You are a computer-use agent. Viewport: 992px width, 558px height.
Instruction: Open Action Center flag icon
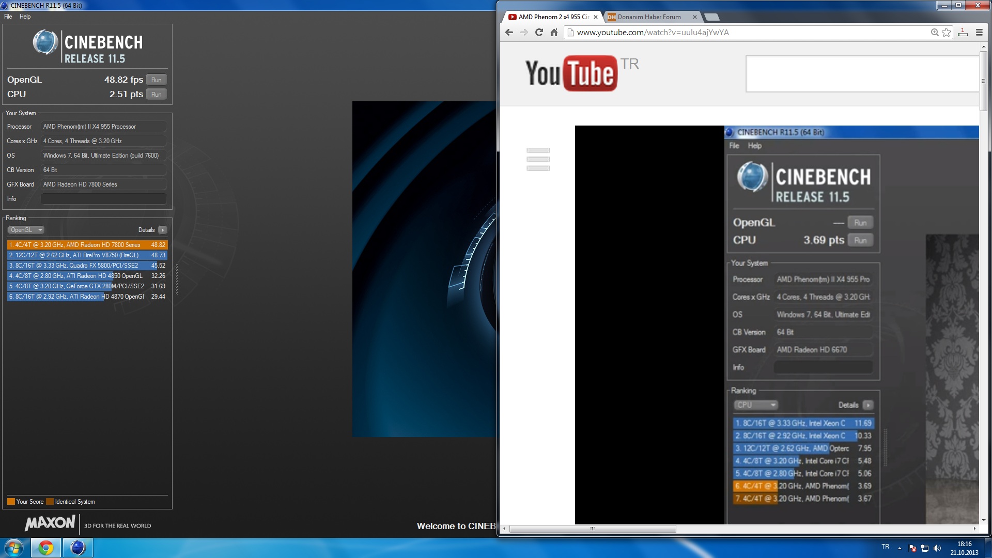912,548
